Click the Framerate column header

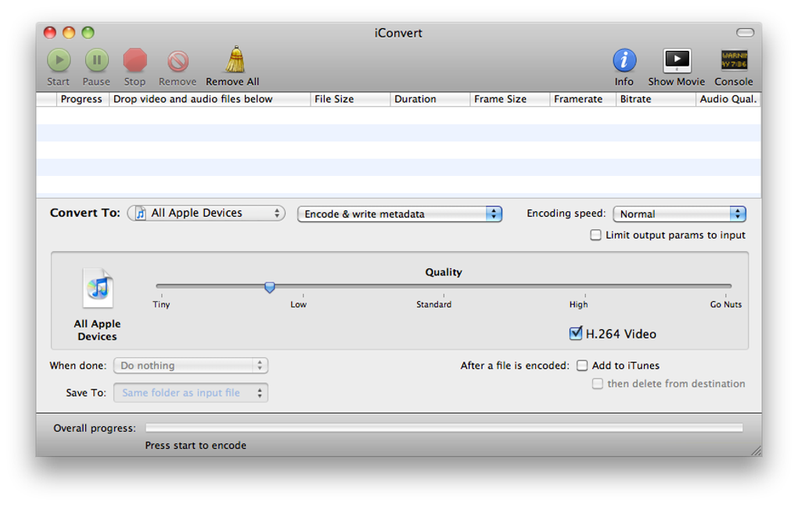click(582, 99)
